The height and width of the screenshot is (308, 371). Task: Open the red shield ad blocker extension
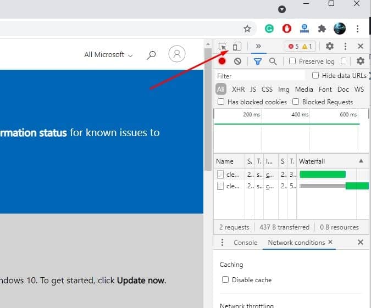pyautogui.click(x=287, y=29)
